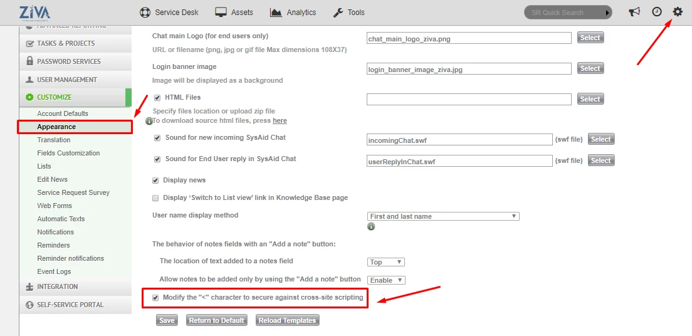Image resolution: width=692 pixels, height=336 pixels.
Task: Click the Chat main Logo filename field
Action: (469, 38)
